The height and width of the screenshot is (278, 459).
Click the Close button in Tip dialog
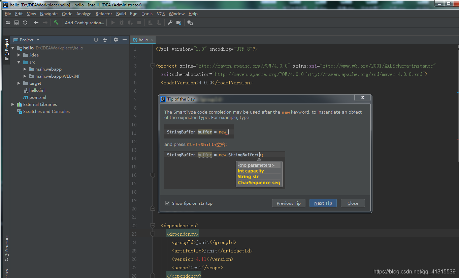coord(353,203)
